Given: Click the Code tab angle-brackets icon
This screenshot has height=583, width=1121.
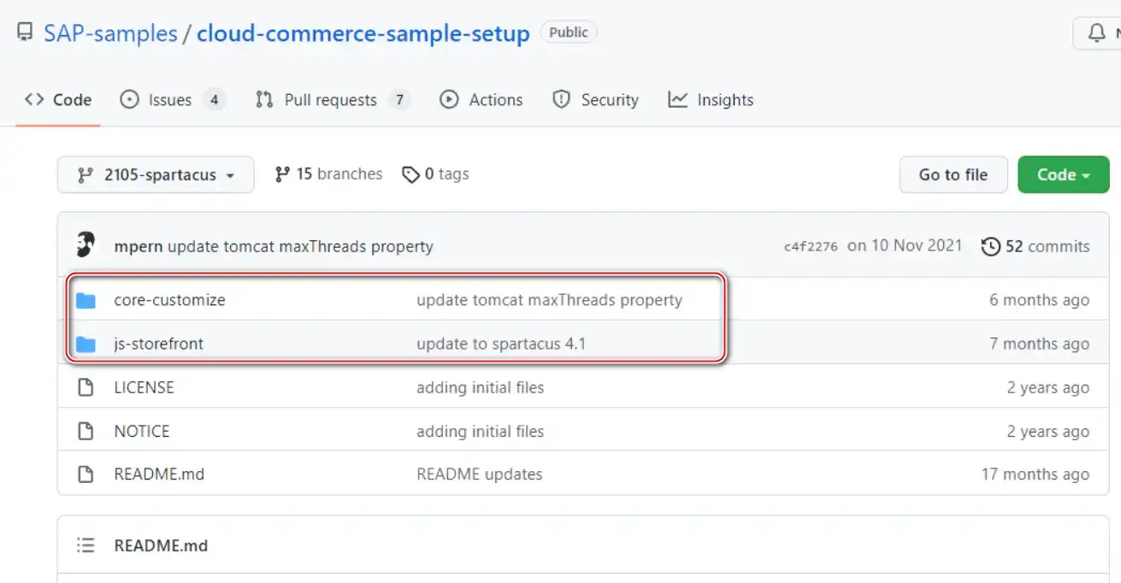Looking at the screenshot, I should [34, 100].
